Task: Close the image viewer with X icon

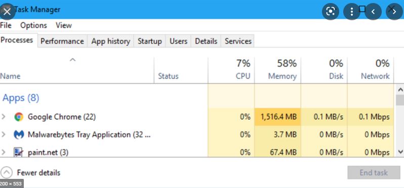Action: click(7, 11)
